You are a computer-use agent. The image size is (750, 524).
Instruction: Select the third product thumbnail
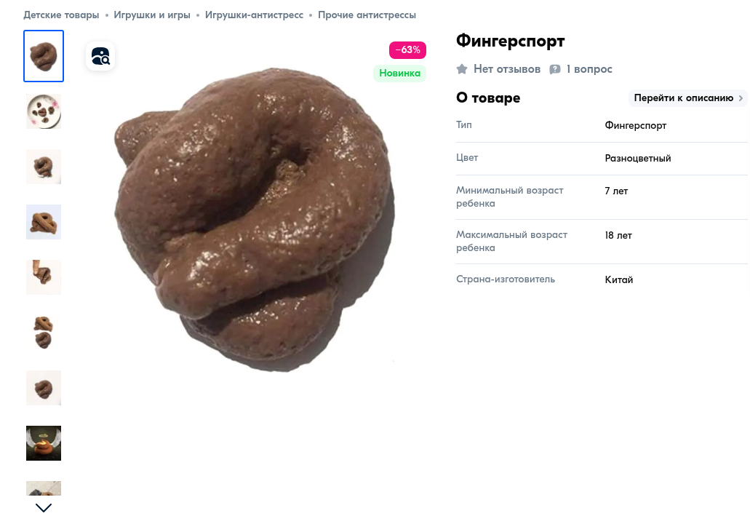tap(44, 167)
